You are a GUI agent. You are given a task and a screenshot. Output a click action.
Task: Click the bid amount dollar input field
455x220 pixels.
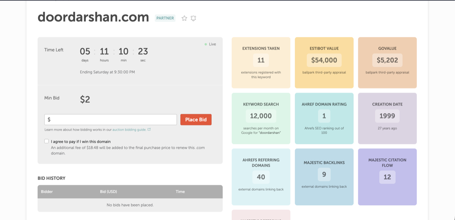(110, 119)
